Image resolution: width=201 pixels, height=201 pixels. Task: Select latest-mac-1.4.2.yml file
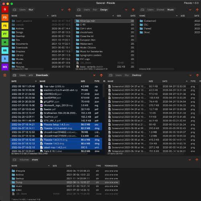(x=56, y=148)
